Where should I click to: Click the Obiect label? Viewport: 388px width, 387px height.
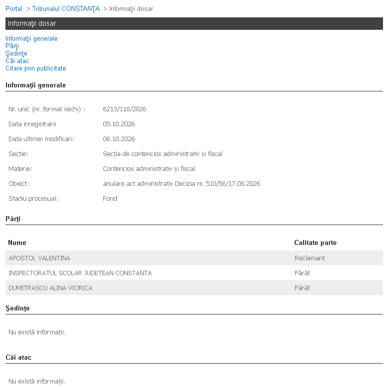[18, 184]
